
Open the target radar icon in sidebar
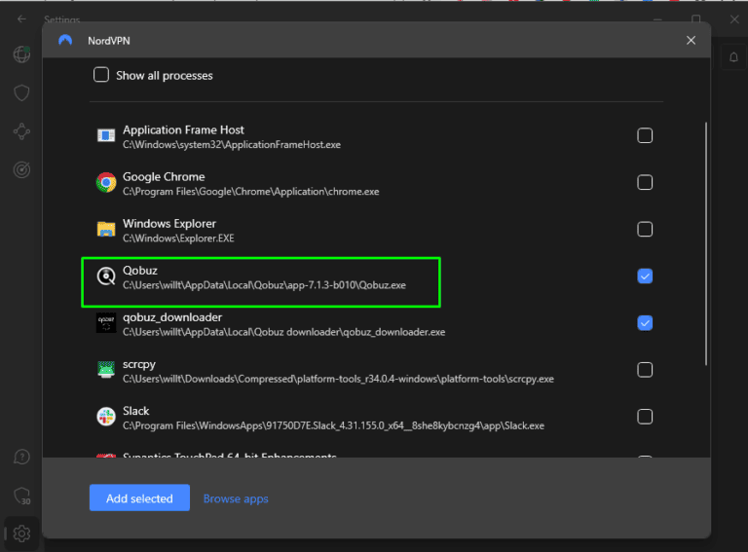click(21, 169)
